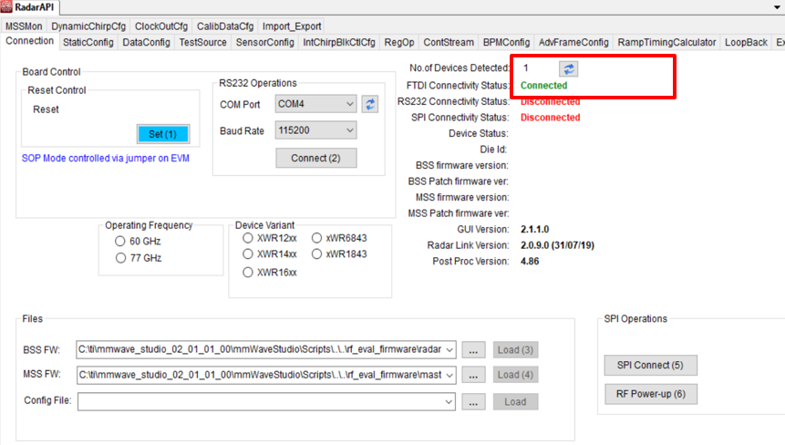Expand the Config File dropdown
Viewport: 785px width, 445px height.
click(449, 401)
